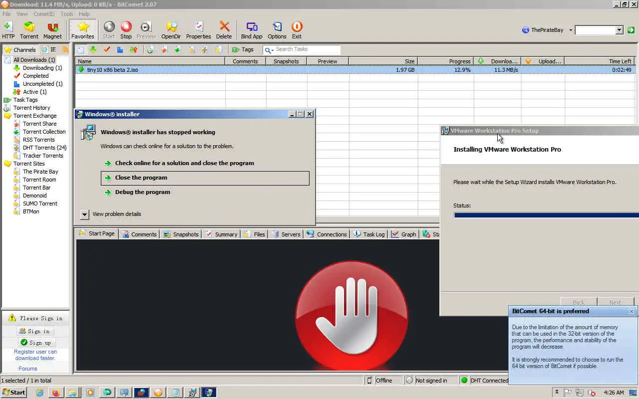
Task: Click the Exit toolbar icon
Action: click(297, 30)
